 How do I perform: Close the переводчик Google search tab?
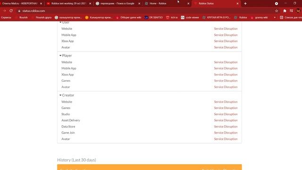pyautogui.click(x=139, y=3)
